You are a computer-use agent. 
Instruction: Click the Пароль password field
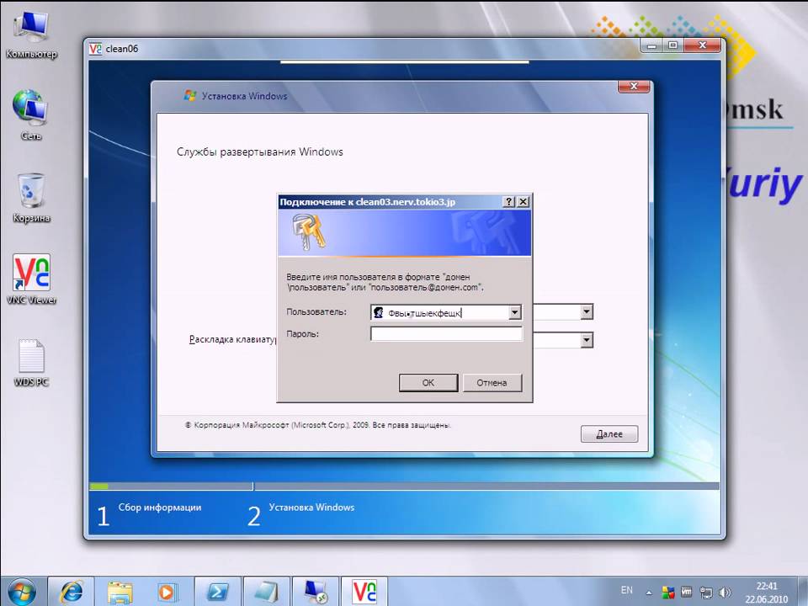446,334
